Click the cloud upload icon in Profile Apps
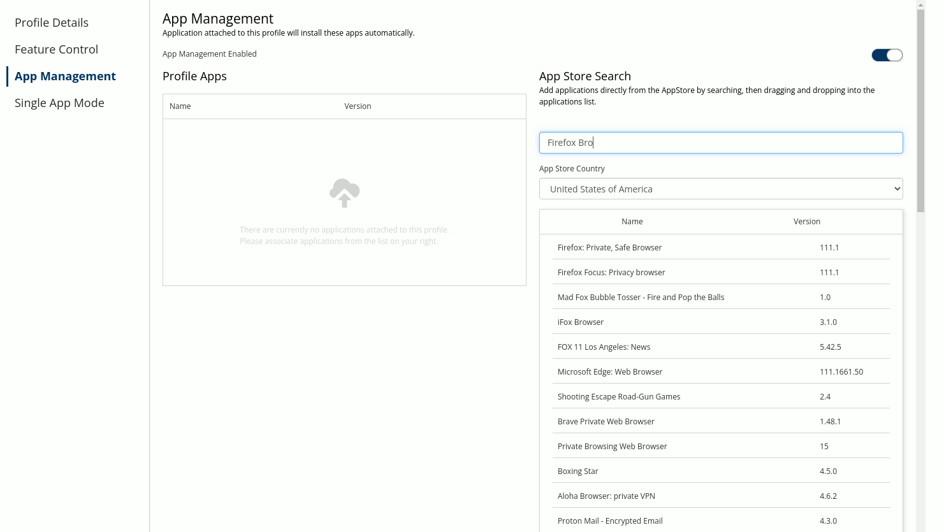The image size is (944, 532). (344, 193)
